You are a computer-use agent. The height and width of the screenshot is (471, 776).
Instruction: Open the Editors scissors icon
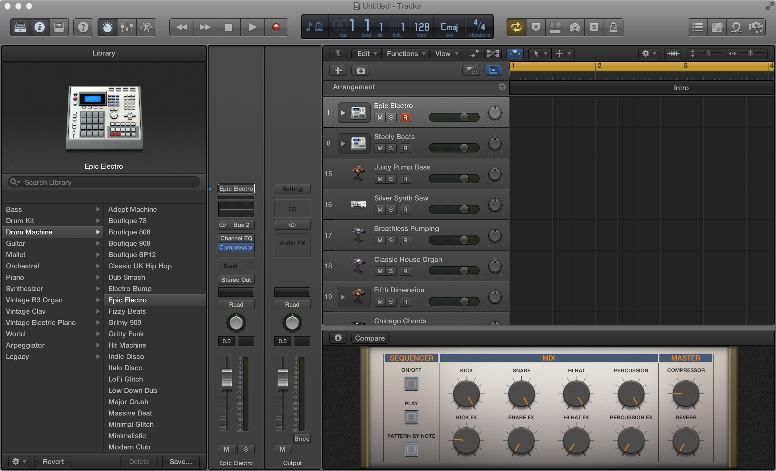click(x=147, y=27)
